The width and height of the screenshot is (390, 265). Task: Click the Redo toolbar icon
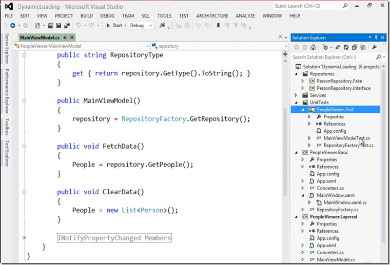coord(92,25)
